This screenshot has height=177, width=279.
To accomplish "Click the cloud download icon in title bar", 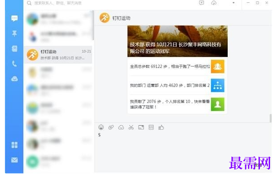I will pyautogui.click(x=213, y=3).
